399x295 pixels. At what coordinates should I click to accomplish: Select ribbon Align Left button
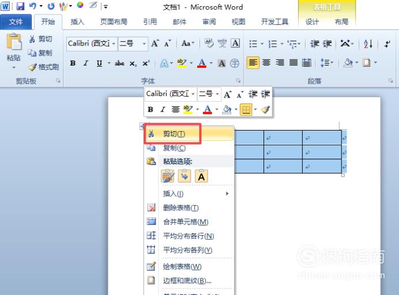pos(253,63)
